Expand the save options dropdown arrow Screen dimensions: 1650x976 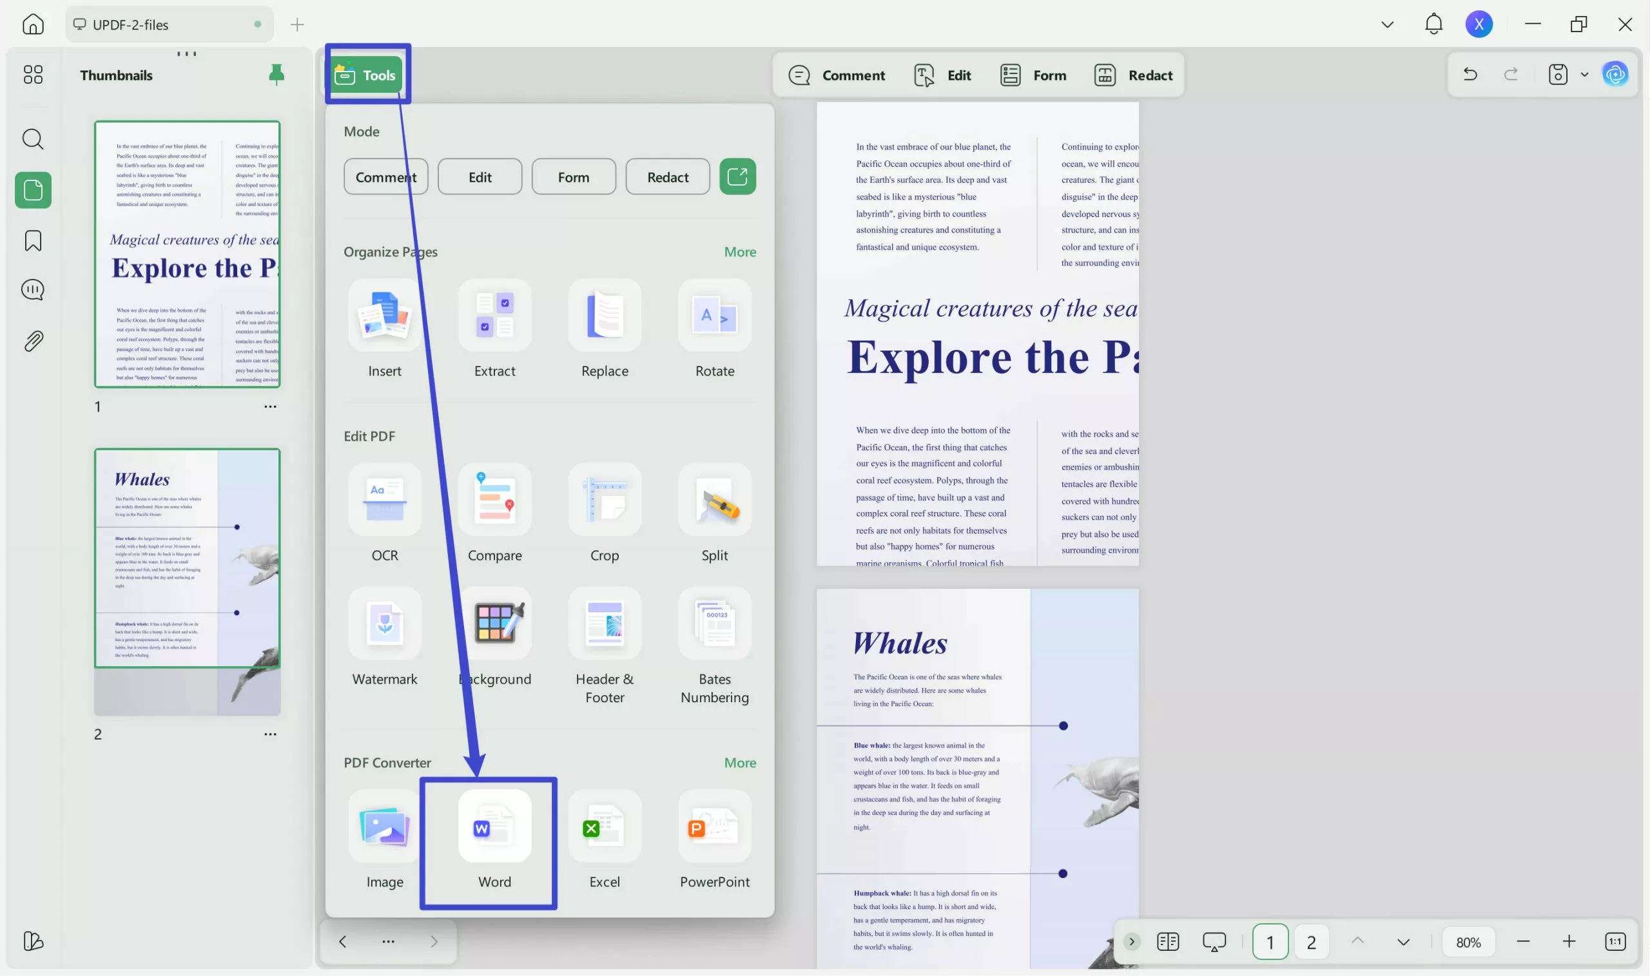pyautogui.click(x=1584, y=74)
